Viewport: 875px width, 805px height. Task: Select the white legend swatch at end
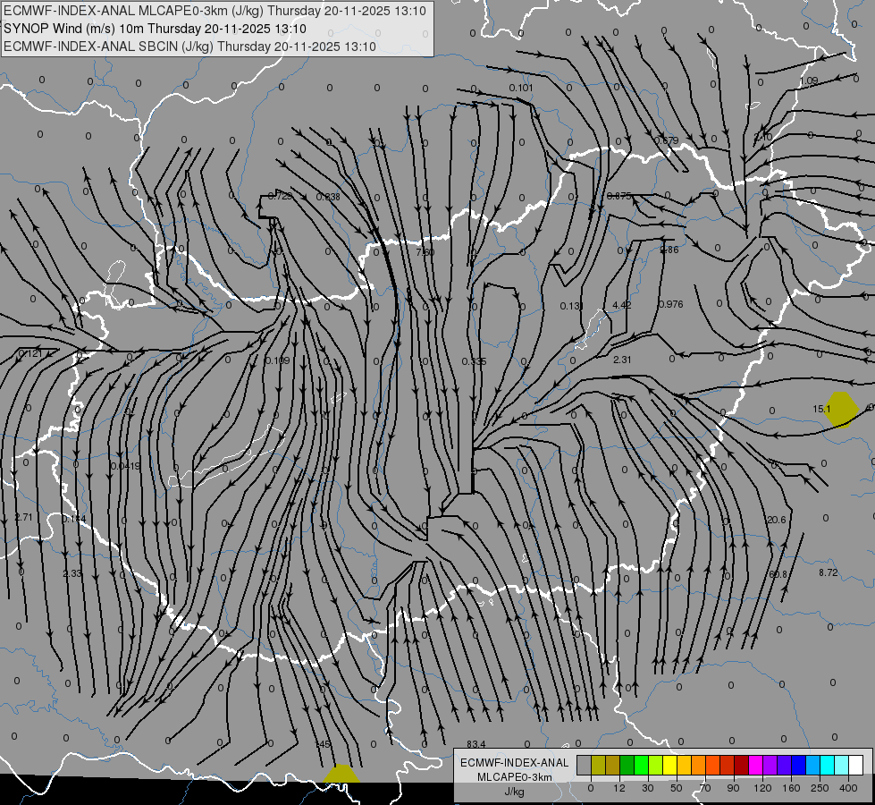(855, 765)
